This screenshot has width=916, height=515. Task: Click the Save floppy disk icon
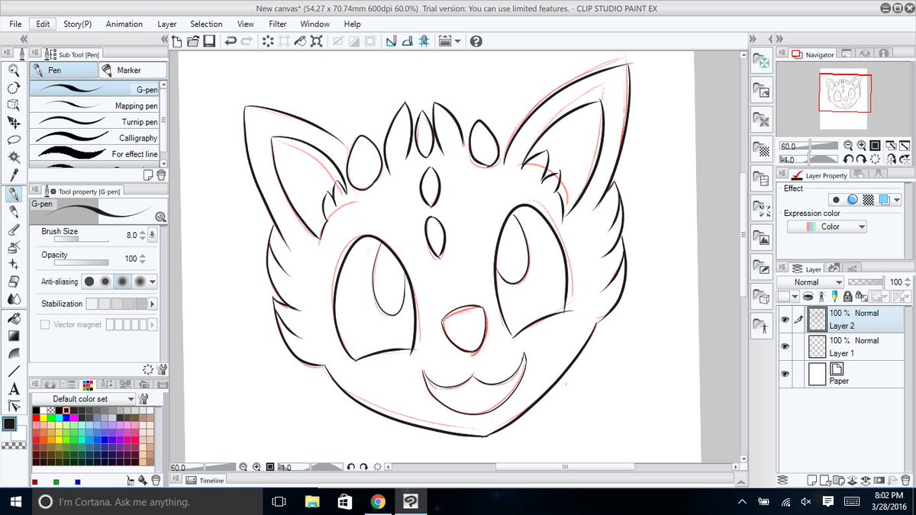pyautogui.click(x=208, y=41)
